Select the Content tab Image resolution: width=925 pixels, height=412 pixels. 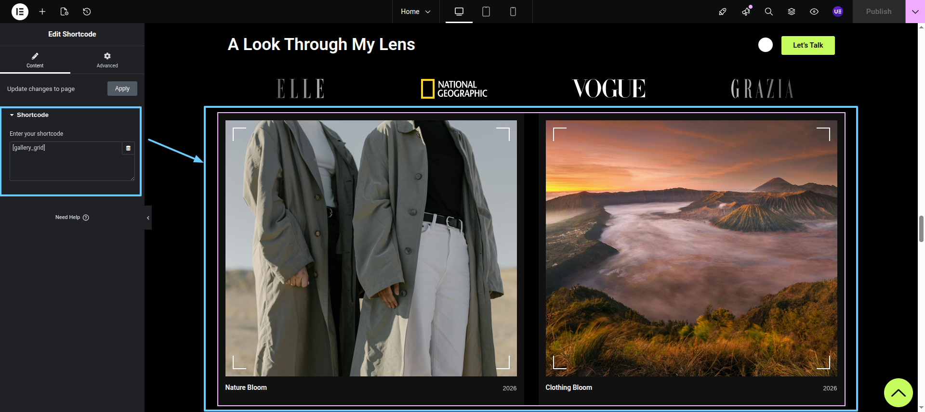click(x=35, y=60)
